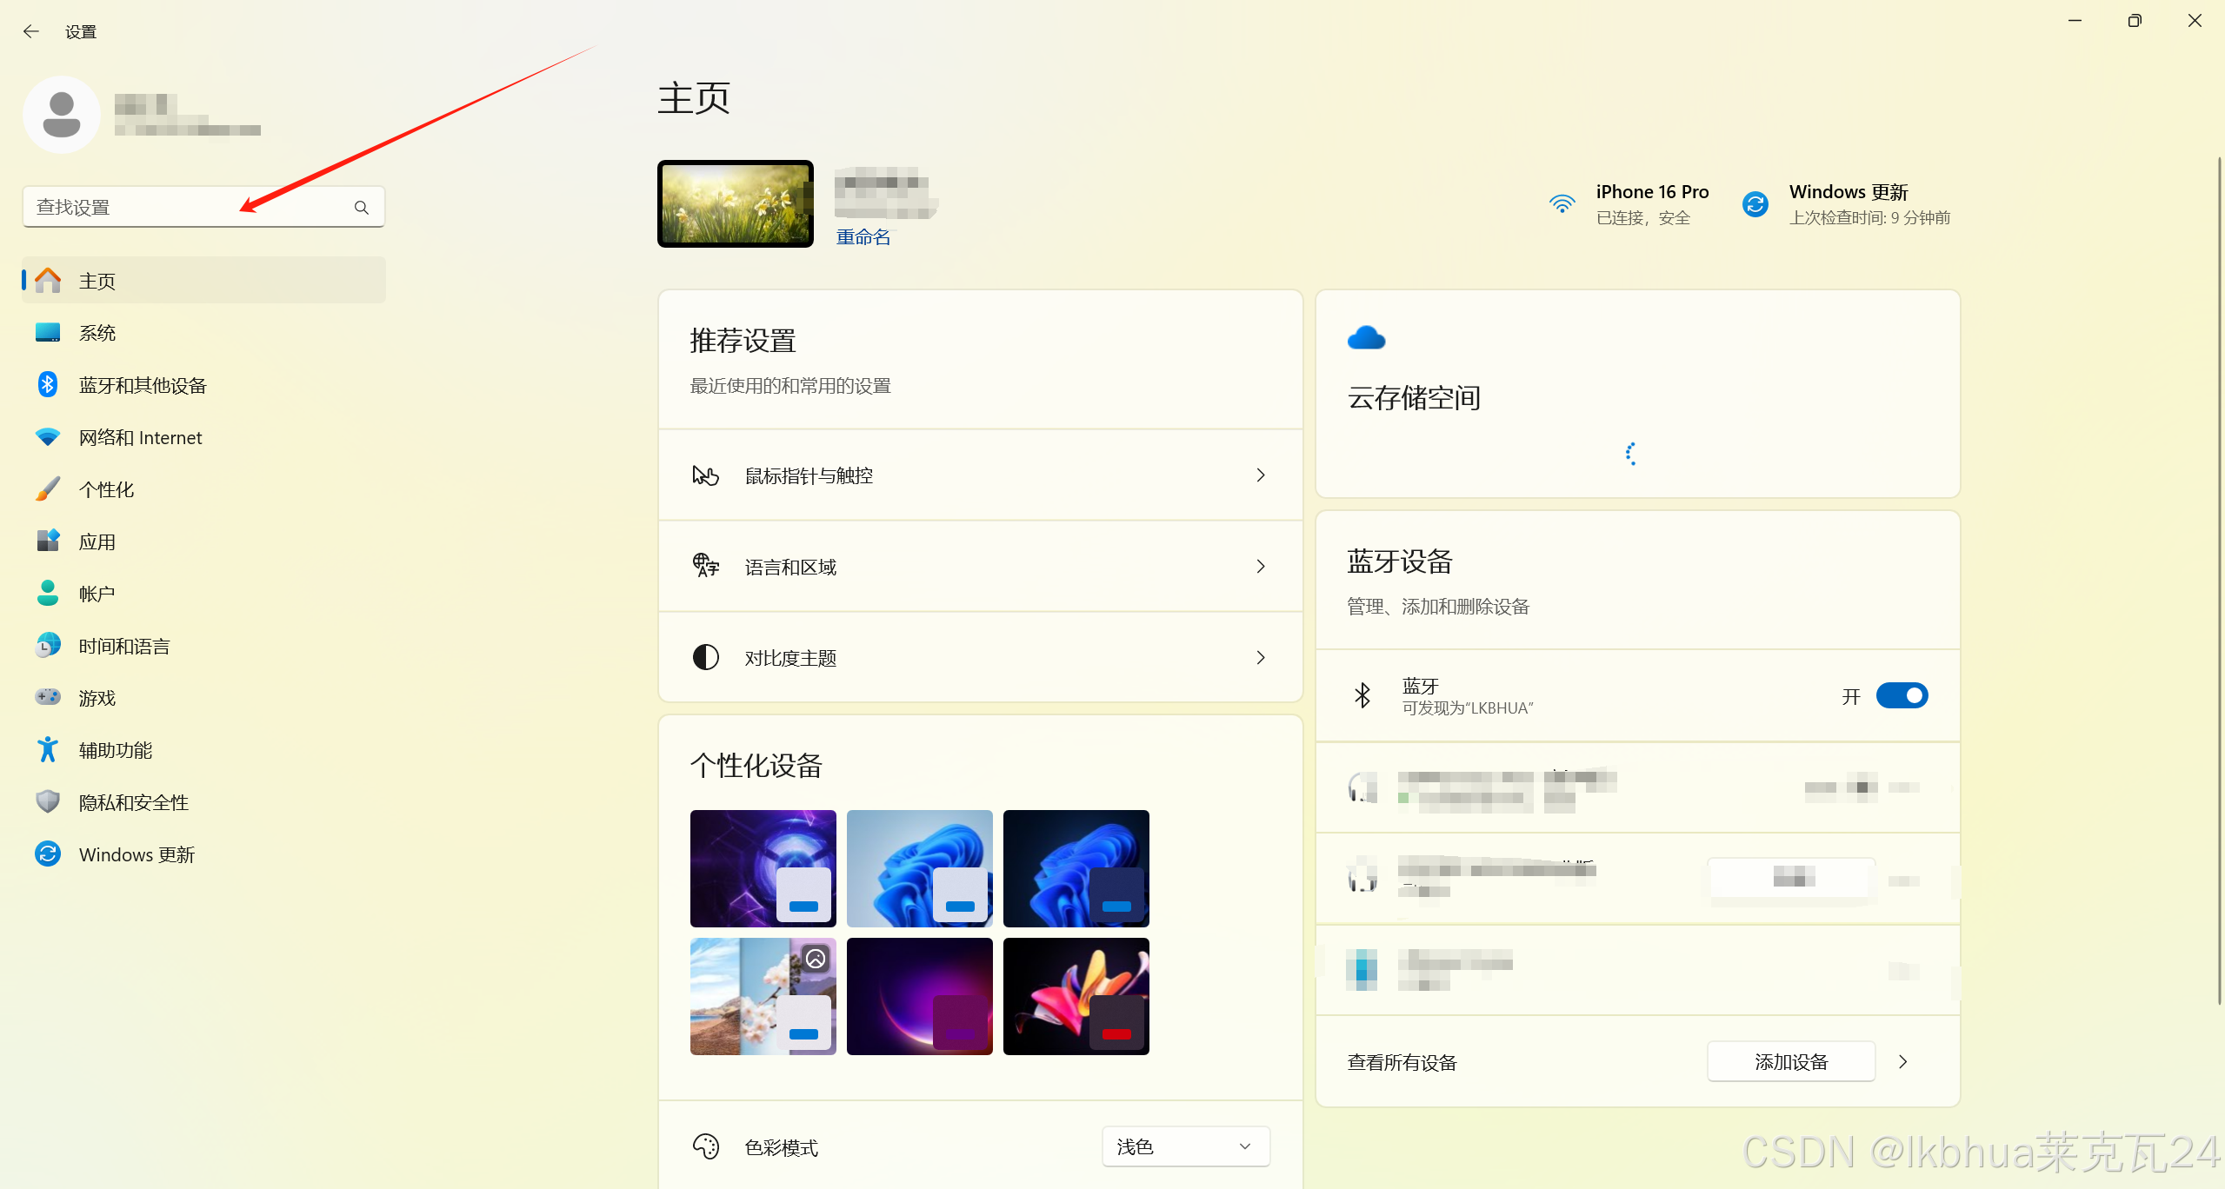Expand the 对比度主题 chevron
This screenshot has width=2225, height=1189.
(x=1261, y=658)
